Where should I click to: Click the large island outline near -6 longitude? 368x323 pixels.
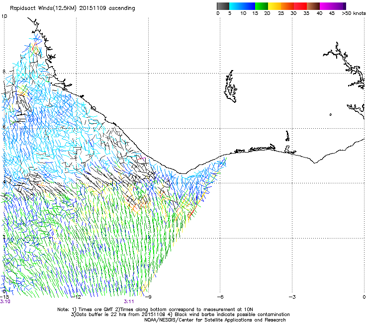[x=230, y=86]
